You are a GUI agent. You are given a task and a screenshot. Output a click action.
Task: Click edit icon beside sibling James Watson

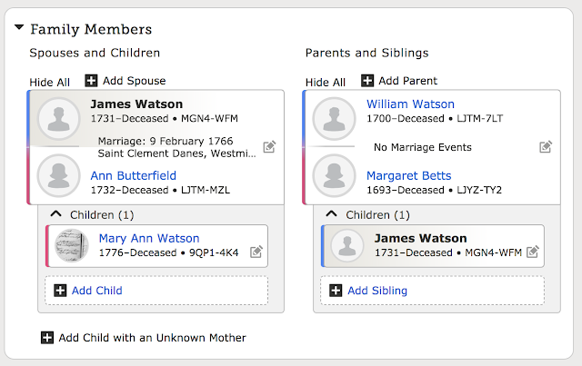pos(533,252)
